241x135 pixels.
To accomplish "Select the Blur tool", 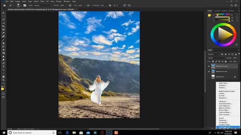I will (x=3, y=57).
